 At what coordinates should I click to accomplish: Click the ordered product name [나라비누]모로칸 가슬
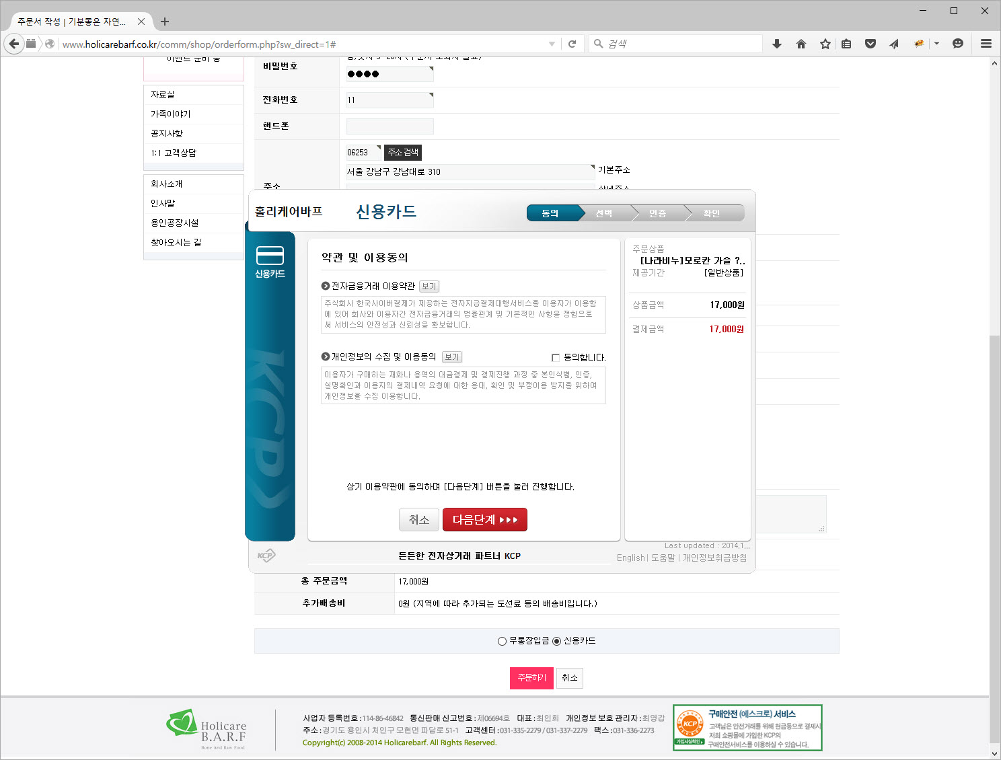[692, 260]
